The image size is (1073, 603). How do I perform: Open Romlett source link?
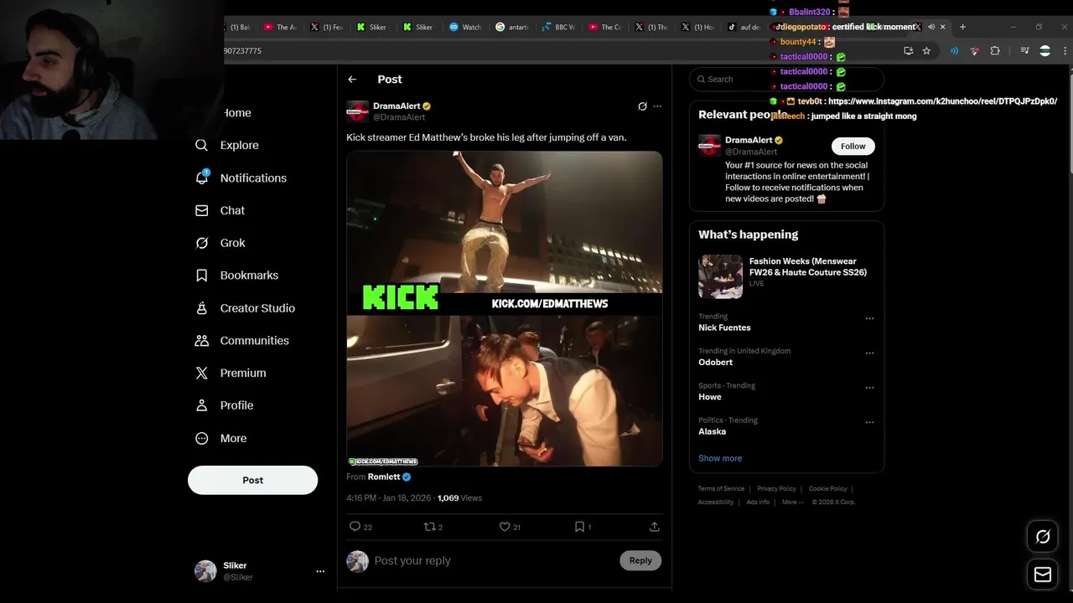click(384, 477)
